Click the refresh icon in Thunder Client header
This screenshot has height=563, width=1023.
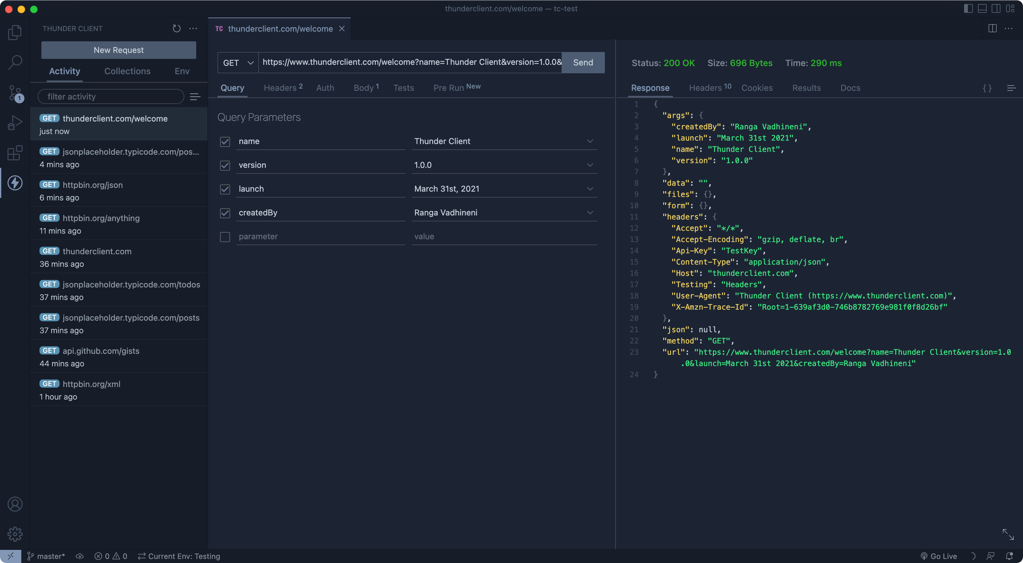(177, 28)
